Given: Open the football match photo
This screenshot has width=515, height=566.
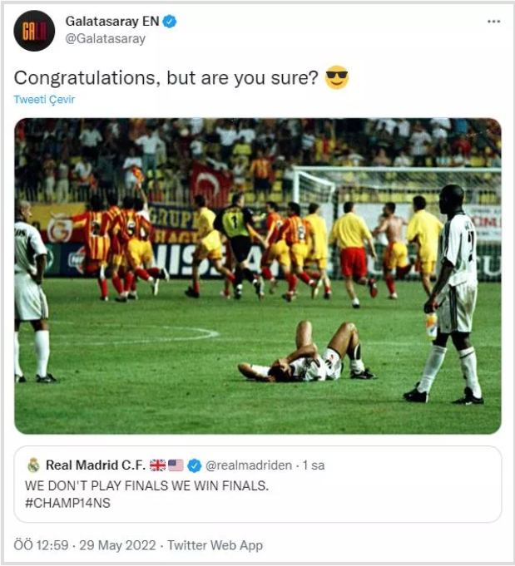Looking at the screenshot, I should [x=258, y=276].
